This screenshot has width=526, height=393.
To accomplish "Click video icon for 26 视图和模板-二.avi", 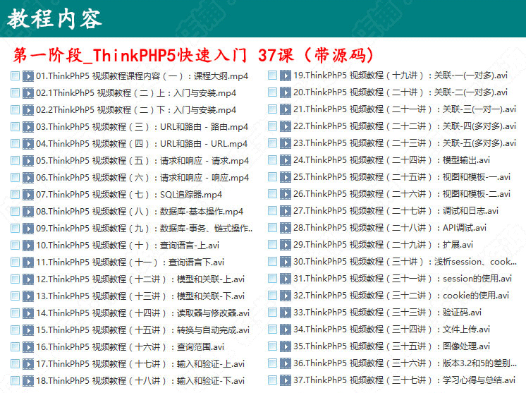I will tap(286, 194).
